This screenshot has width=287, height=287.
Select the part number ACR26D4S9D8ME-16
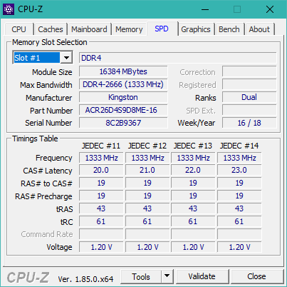(x=123, y=110)
